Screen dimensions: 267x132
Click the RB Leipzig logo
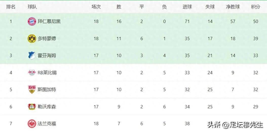pos(32,73)
